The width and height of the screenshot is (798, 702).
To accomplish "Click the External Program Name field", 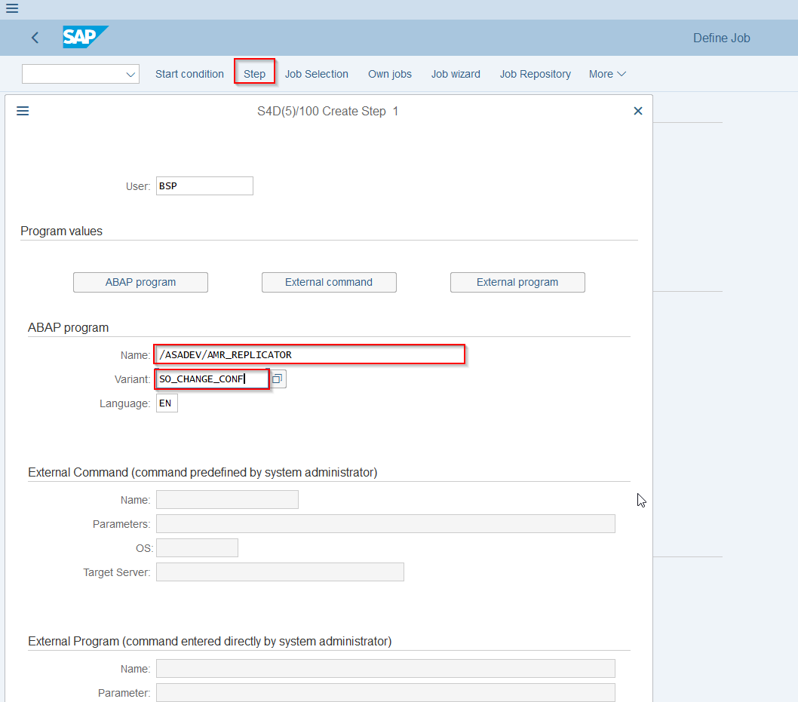I will click(x=385, y=668).
